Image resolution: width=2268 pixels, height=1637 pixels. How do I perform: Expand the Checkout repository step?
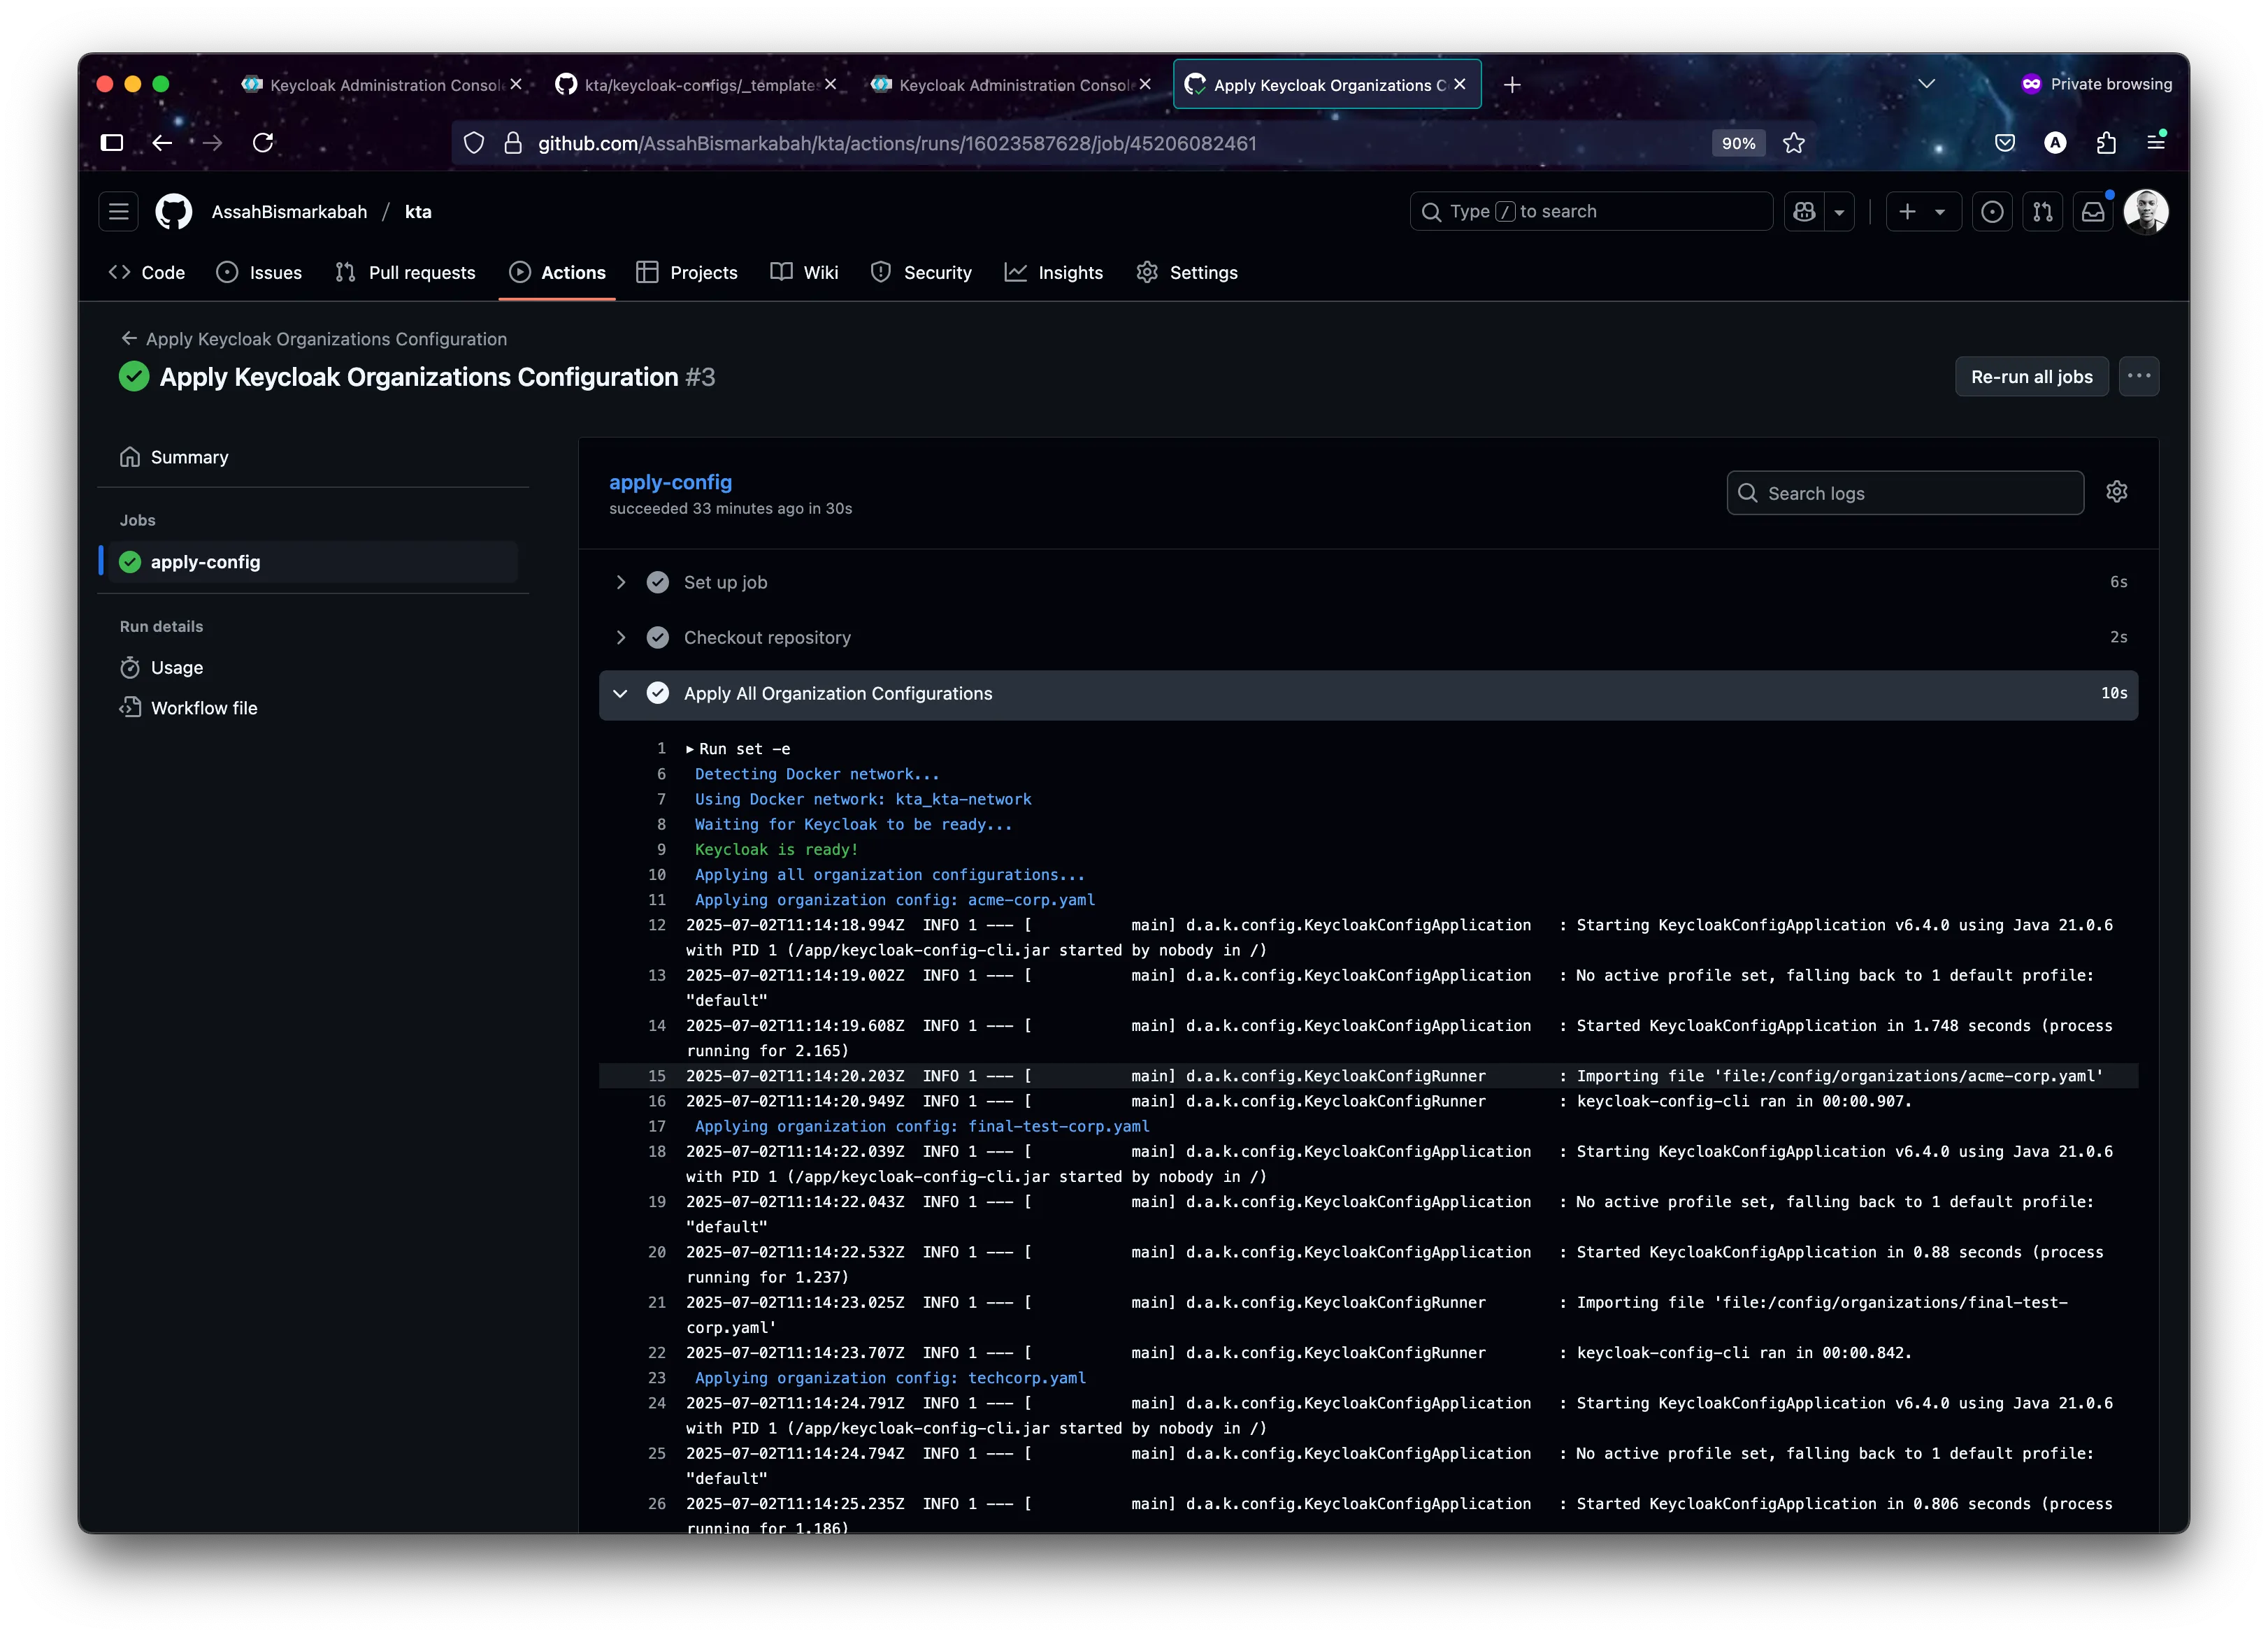[x=621, y=637]
